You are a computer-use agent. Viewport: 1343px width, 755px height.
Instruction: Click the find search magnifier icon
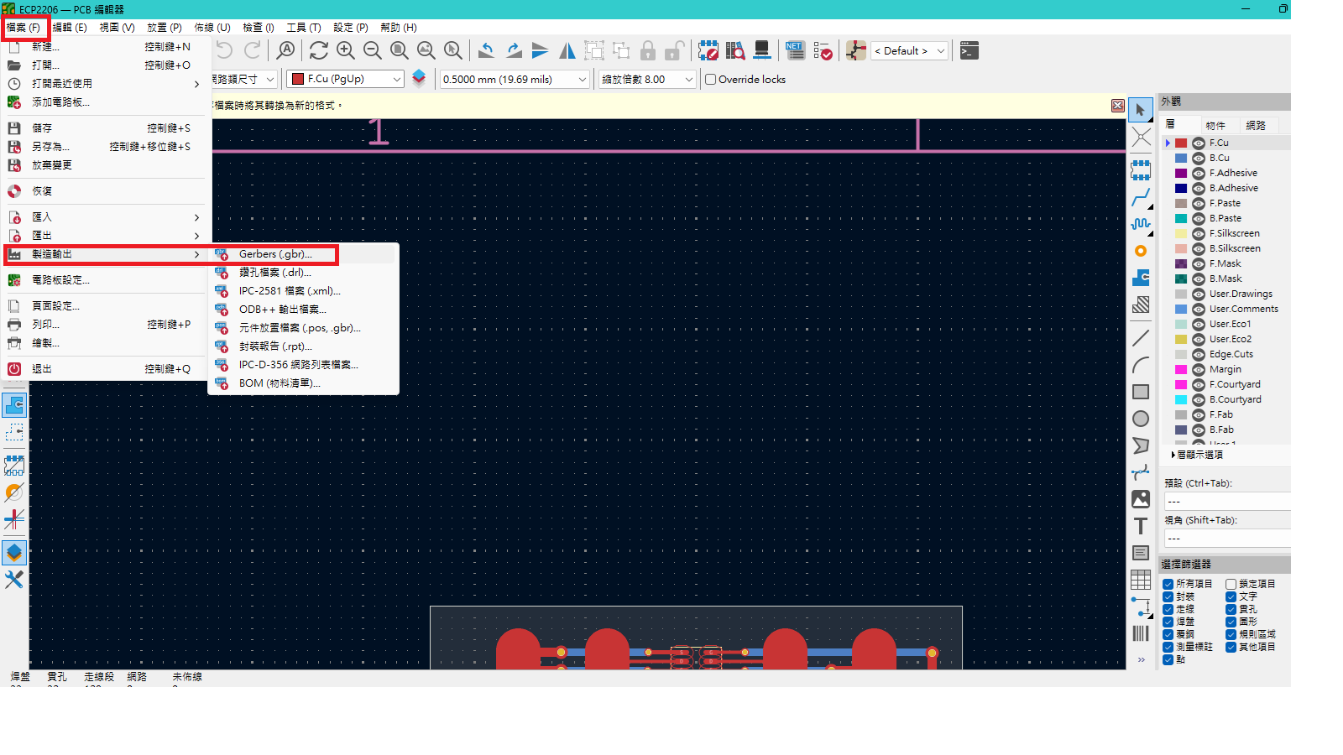tap(286, 50)
